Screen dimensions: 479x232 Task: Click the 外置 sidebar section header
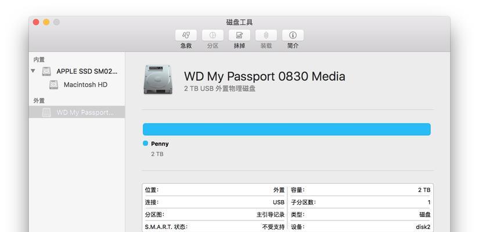coord(39,101)
